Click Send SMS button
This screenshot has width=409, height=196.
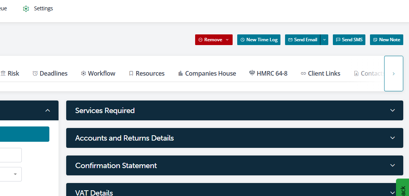click(x=349, y=40)
